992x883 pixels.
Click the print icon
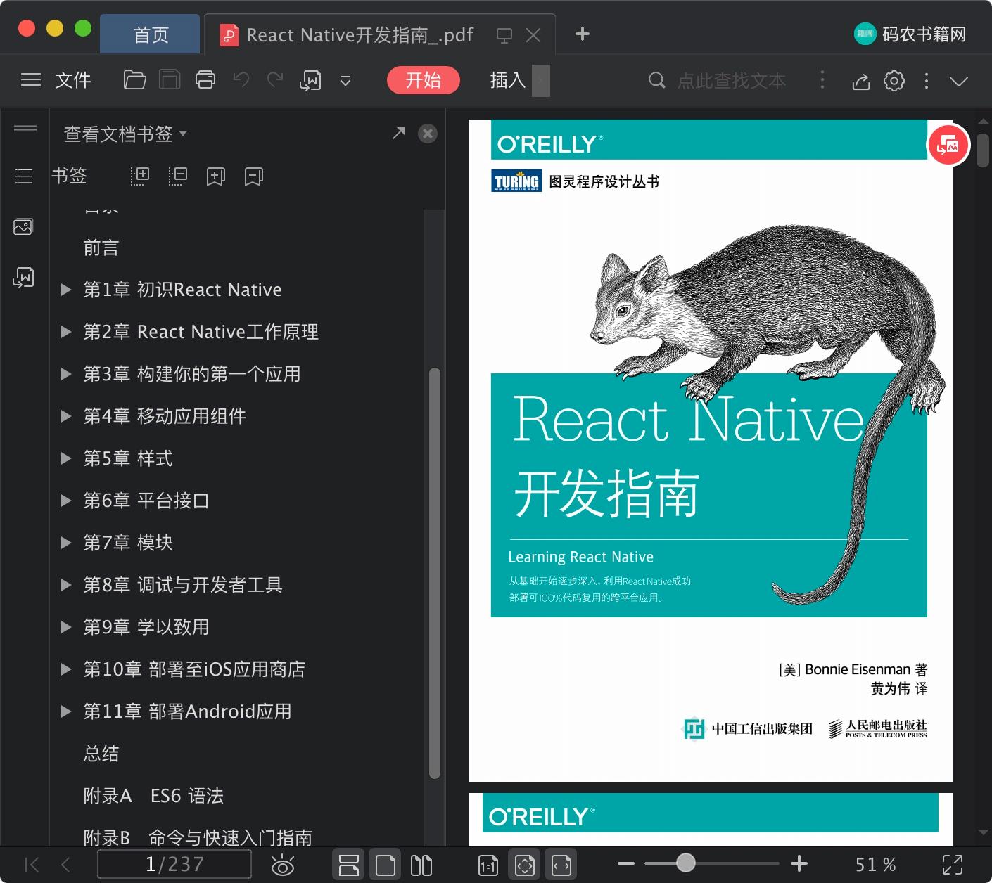(205, 80)
